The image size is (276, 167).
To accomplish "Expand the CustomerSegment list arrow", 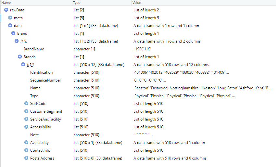I will click(26, 111).
